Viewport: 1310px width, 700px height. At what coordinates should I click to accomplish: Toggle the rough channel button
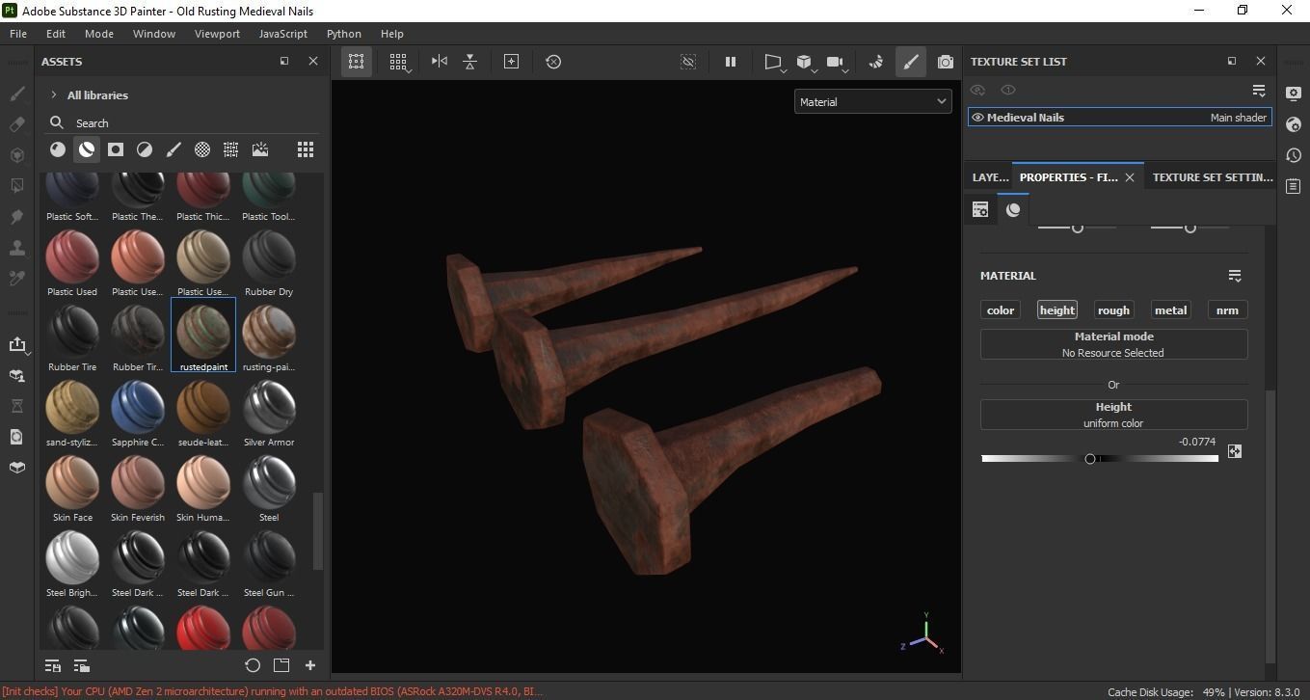click(x=1113, y=310)
